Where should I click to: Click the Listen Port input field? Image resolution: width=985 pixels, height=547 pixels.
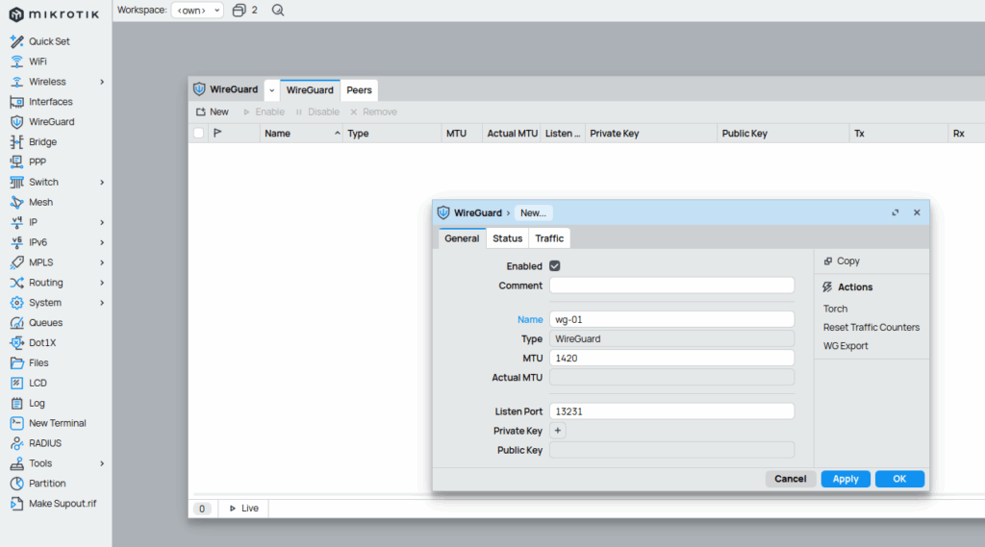click(x=671, y=411)
